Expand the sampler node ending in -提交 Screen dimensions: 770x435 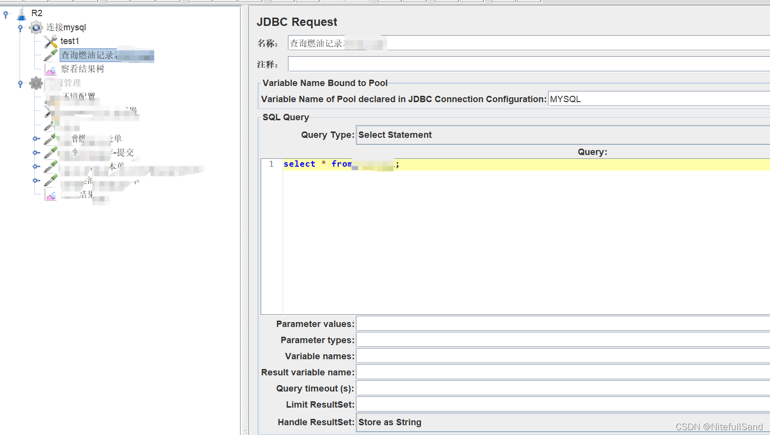tap(36, 152)
